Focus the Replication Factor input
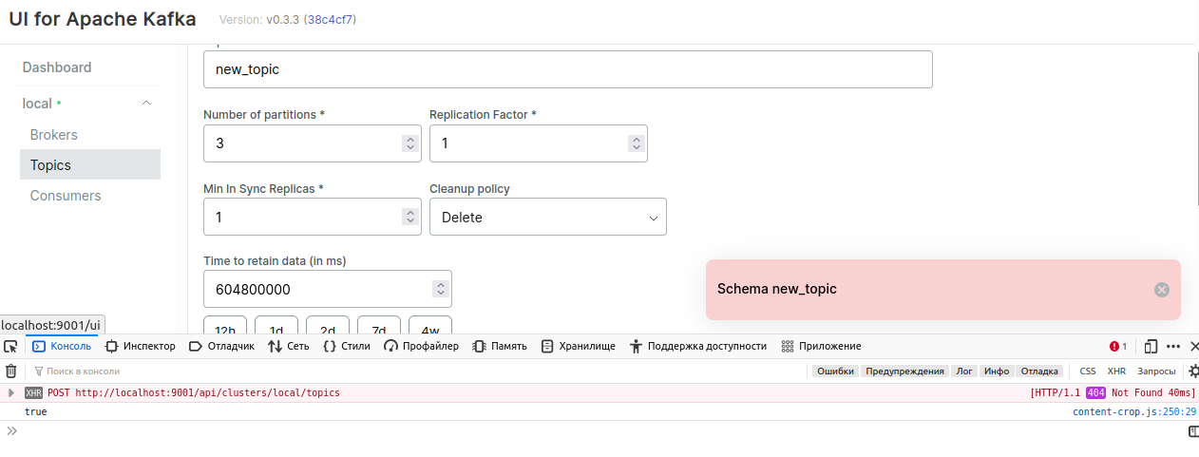The image size is (1199, 457). pyautogui.click(x=539, y=143)
